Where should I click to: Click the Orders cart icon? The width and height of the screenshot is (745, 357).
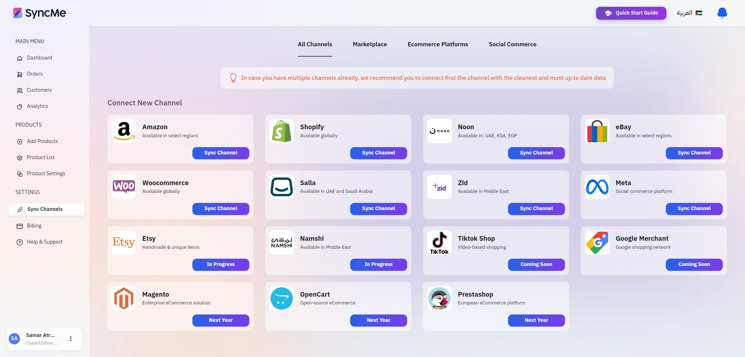[x=20, y=74]
